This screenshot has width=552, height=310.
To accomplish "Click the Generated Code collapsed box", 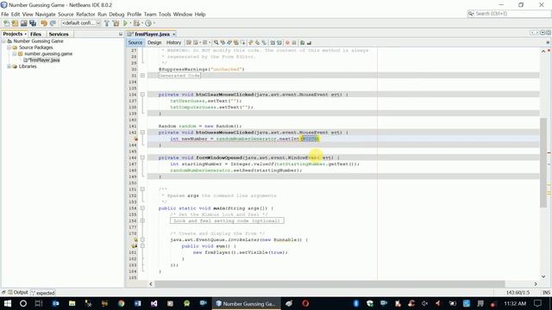I will [179, 76].
